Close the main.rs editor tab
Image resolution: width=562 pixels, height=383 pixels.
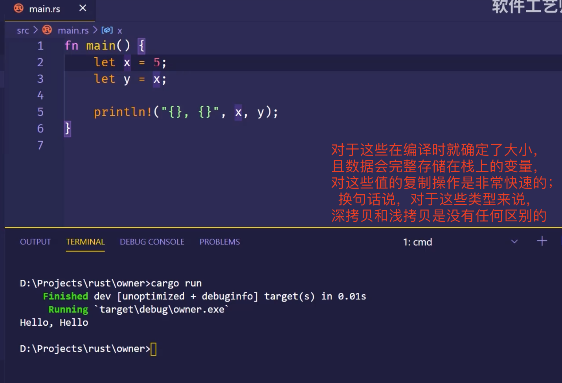83,8
